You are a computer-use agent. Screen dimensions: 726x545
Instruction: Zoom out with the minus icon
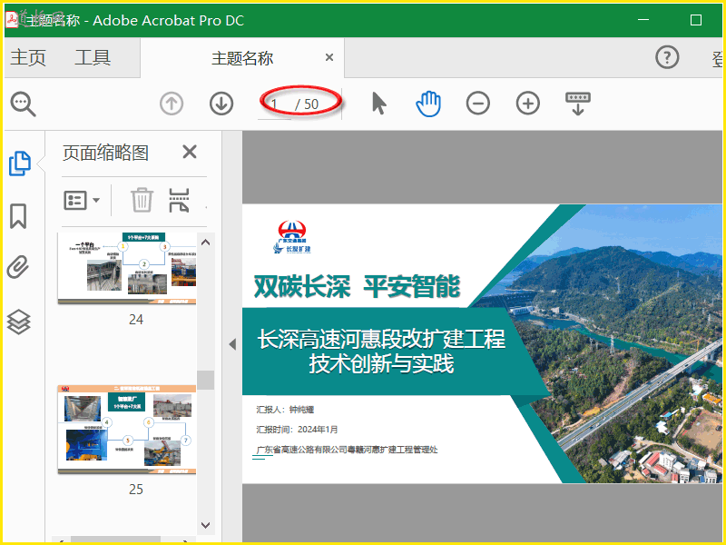(x=478, y=104)
